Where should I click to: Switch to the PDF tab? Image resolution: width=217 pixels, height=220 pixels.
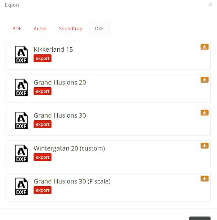tap(17, 29)
